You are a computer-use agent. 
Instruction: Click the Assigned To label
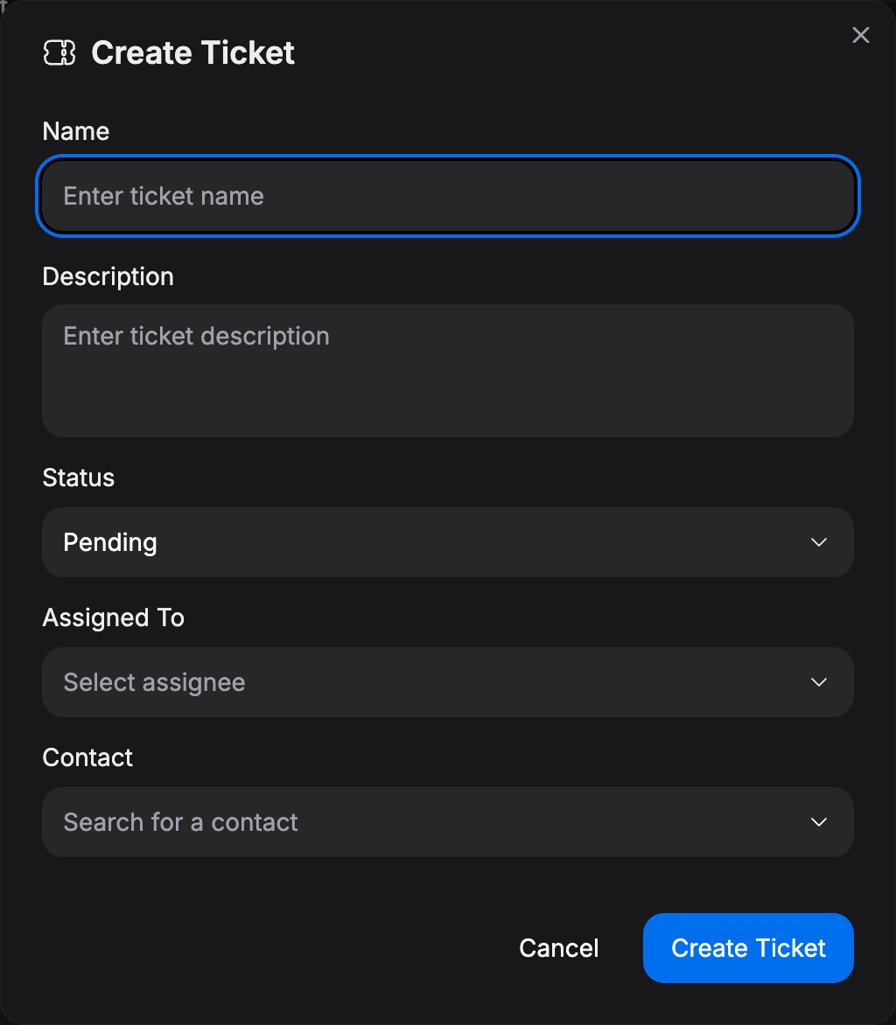[113, 617]
